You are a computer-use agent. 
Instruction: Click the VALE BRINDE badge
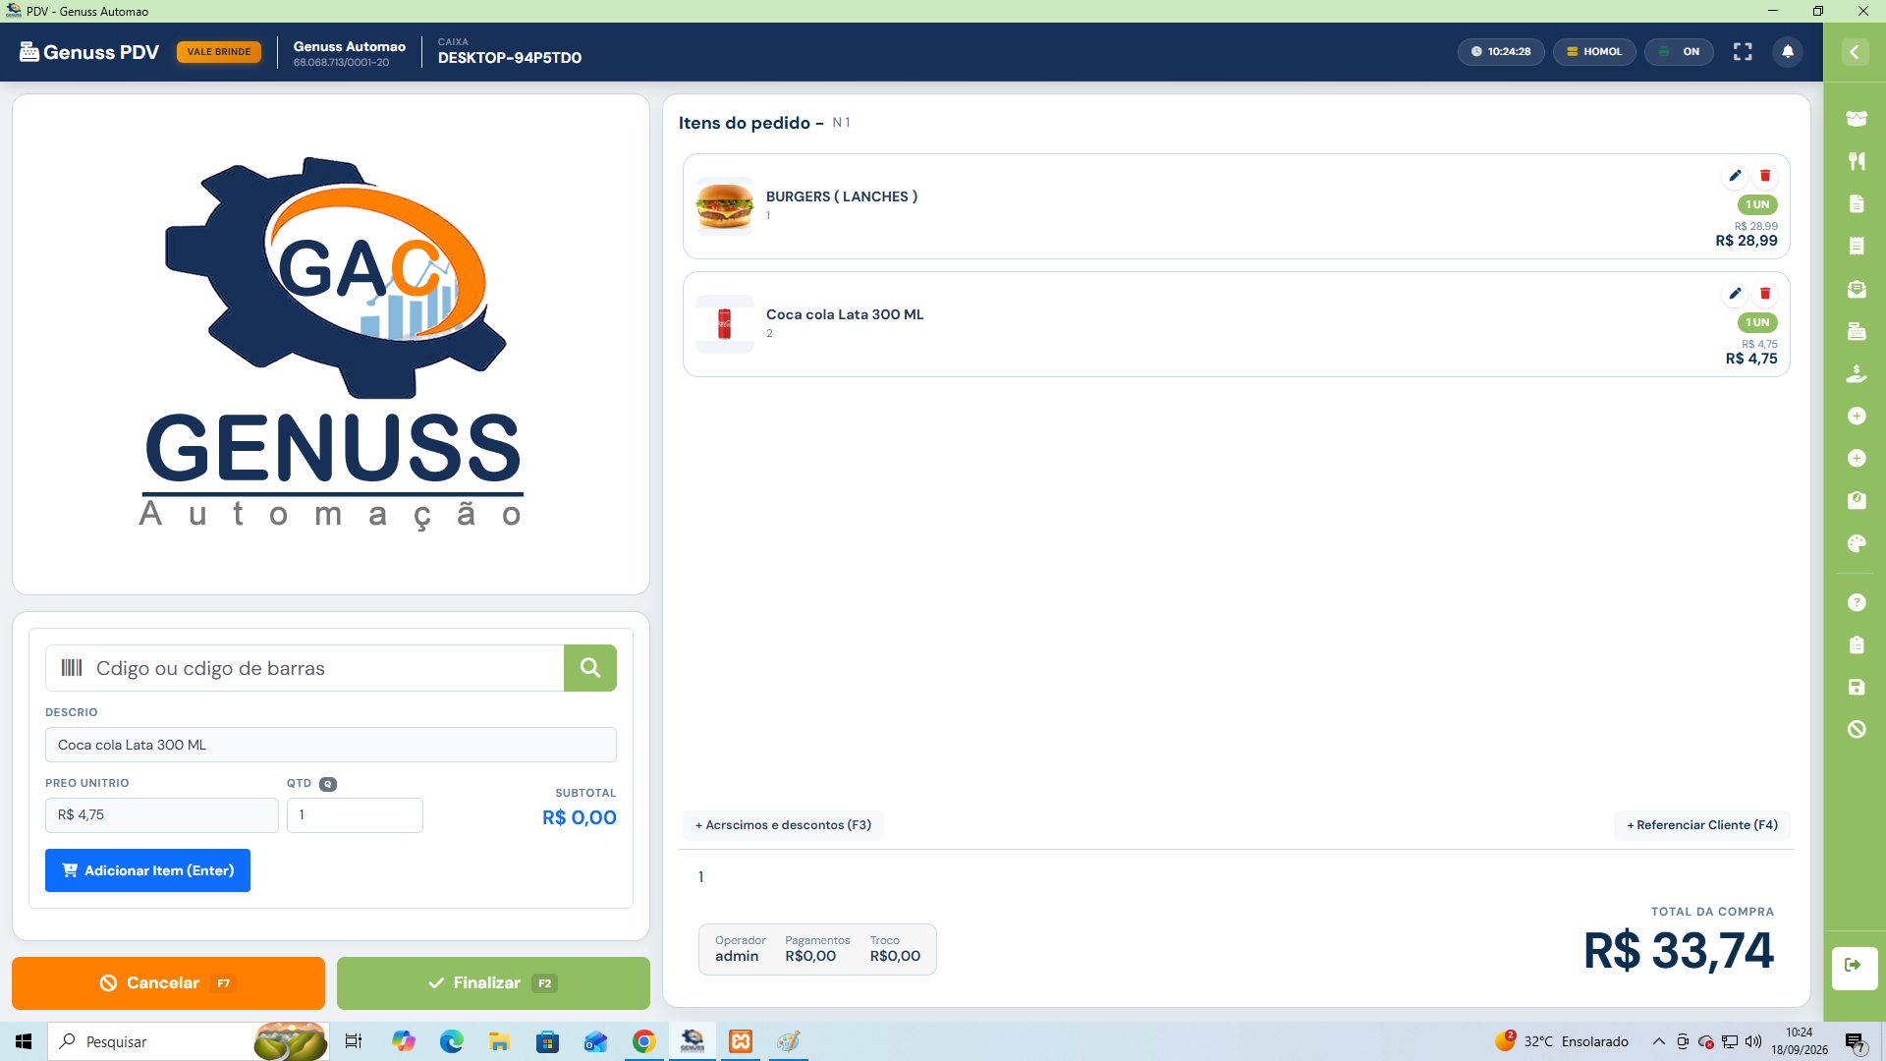(x=219, y=52)
